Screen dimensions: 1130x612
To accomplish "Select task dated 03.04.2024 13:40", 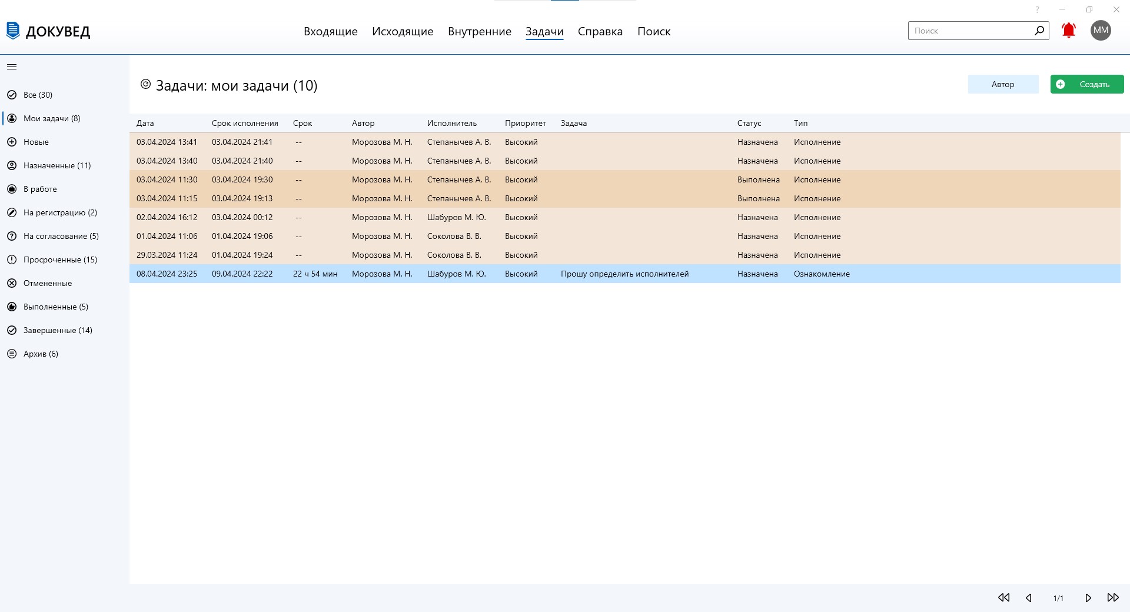I will point(625,161).
